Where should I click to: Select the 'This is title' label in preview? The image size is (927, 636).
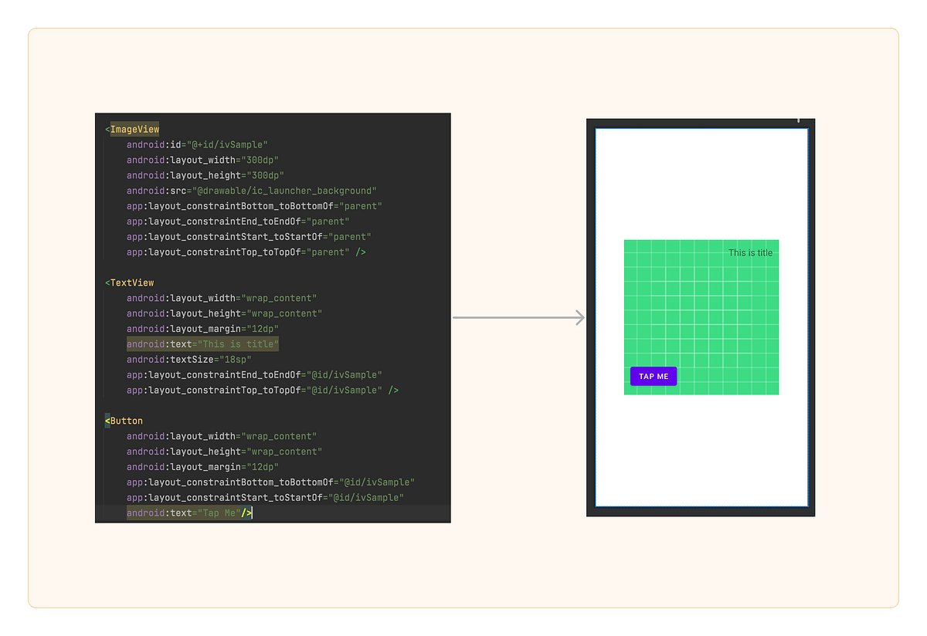point(750,252)
